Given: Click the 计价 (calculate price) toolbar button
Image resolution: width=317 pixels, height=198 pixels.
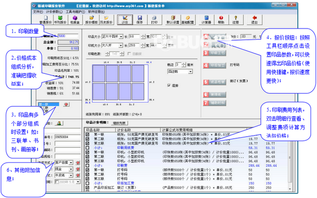Looking at the screenshot, I should (x=125, y=20).
